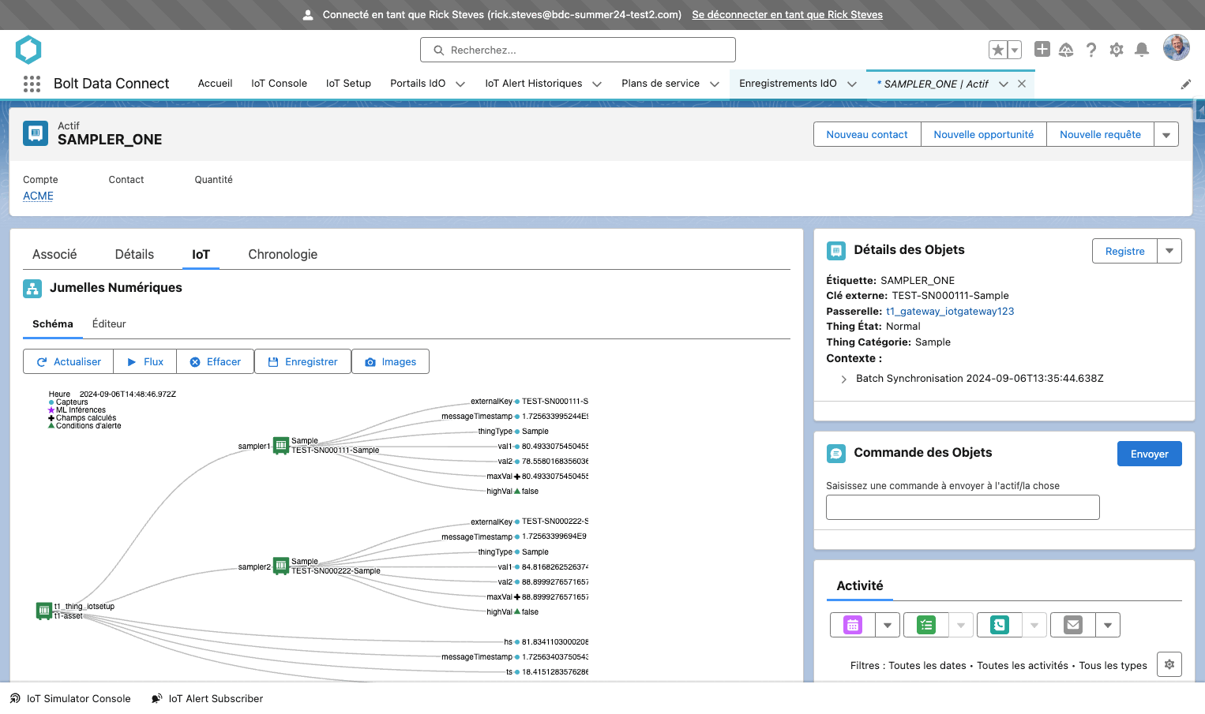Edit navigation pencil icon
The width and height of the screenshot is (1205, 714).
click(1186, 84)
